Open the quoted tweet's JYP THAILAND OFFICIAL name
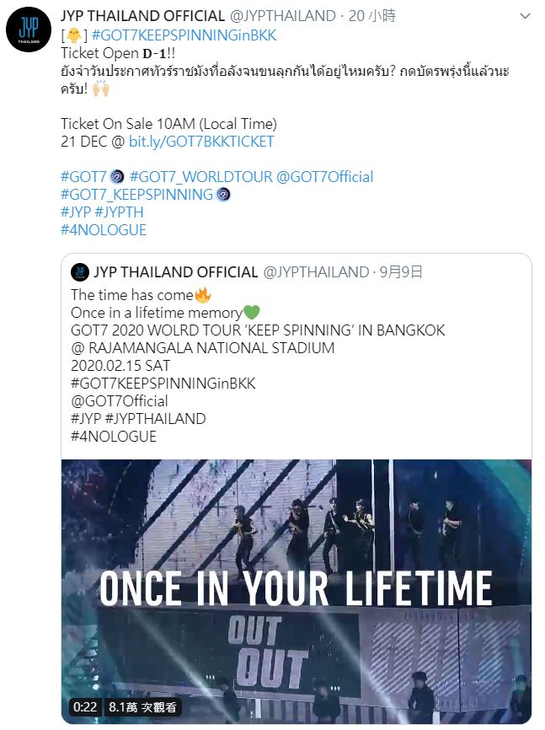Viewport: 545px width, 730px height. [175, 272]
